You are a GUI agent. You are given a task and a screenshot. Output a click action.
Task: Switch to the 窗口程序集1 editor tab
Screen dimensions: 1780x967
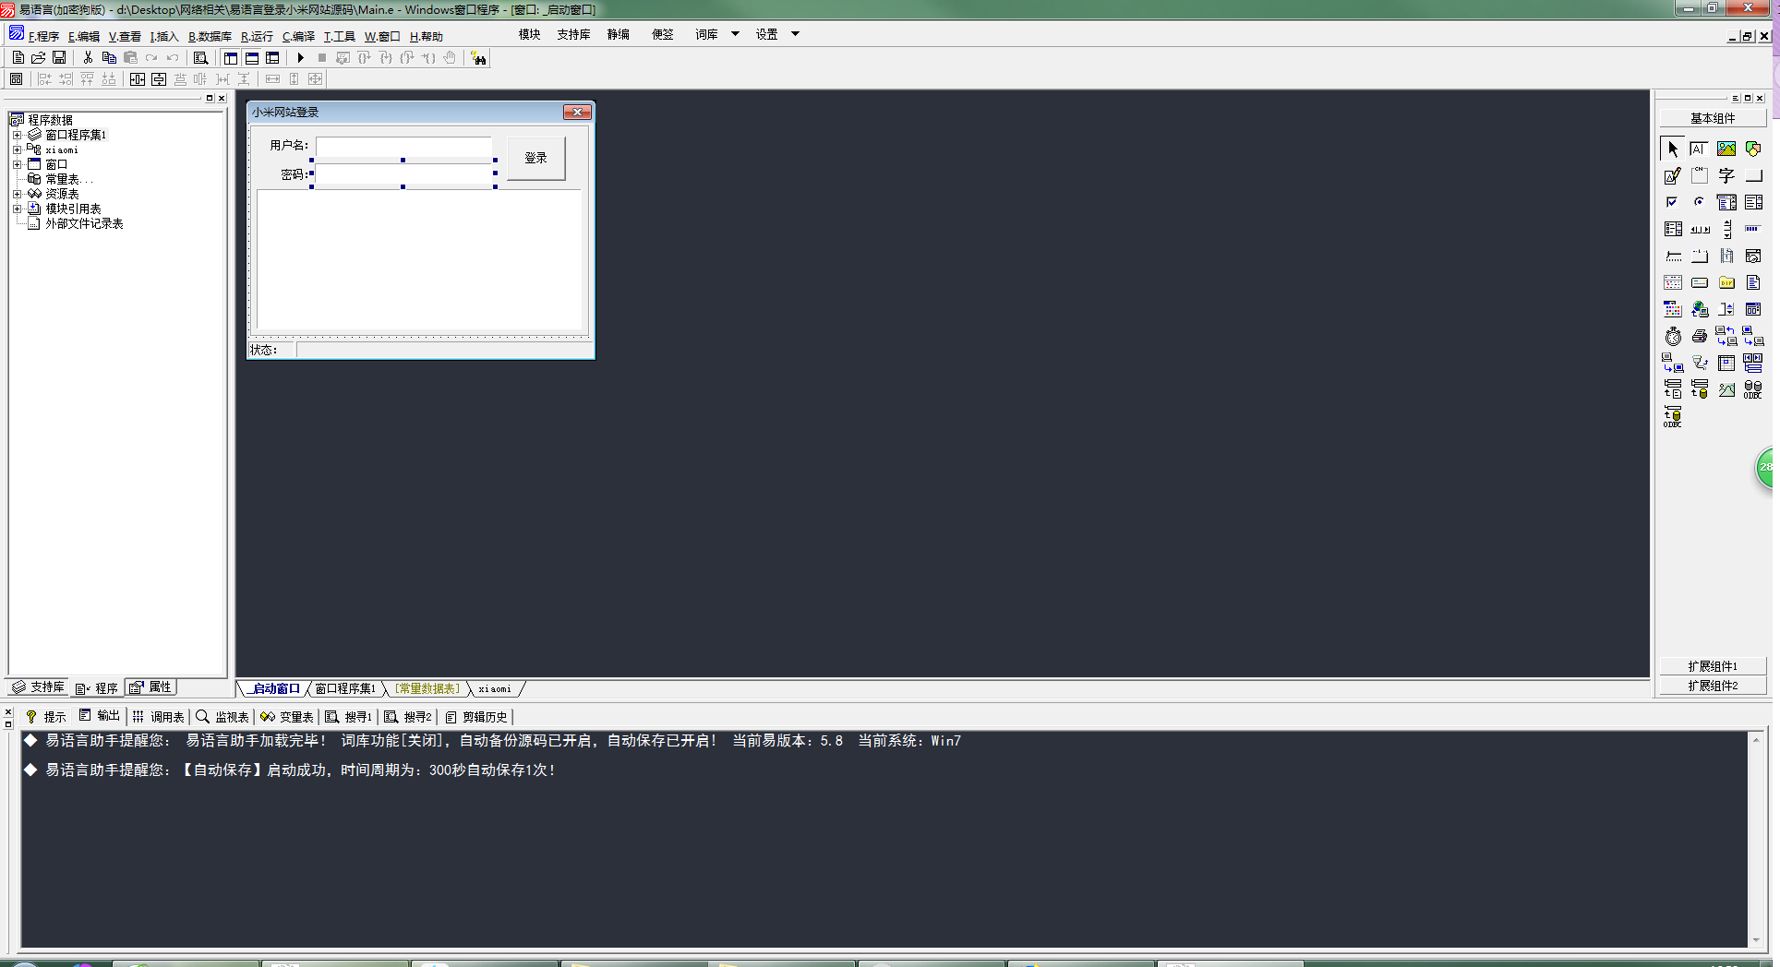coord(345,688)
